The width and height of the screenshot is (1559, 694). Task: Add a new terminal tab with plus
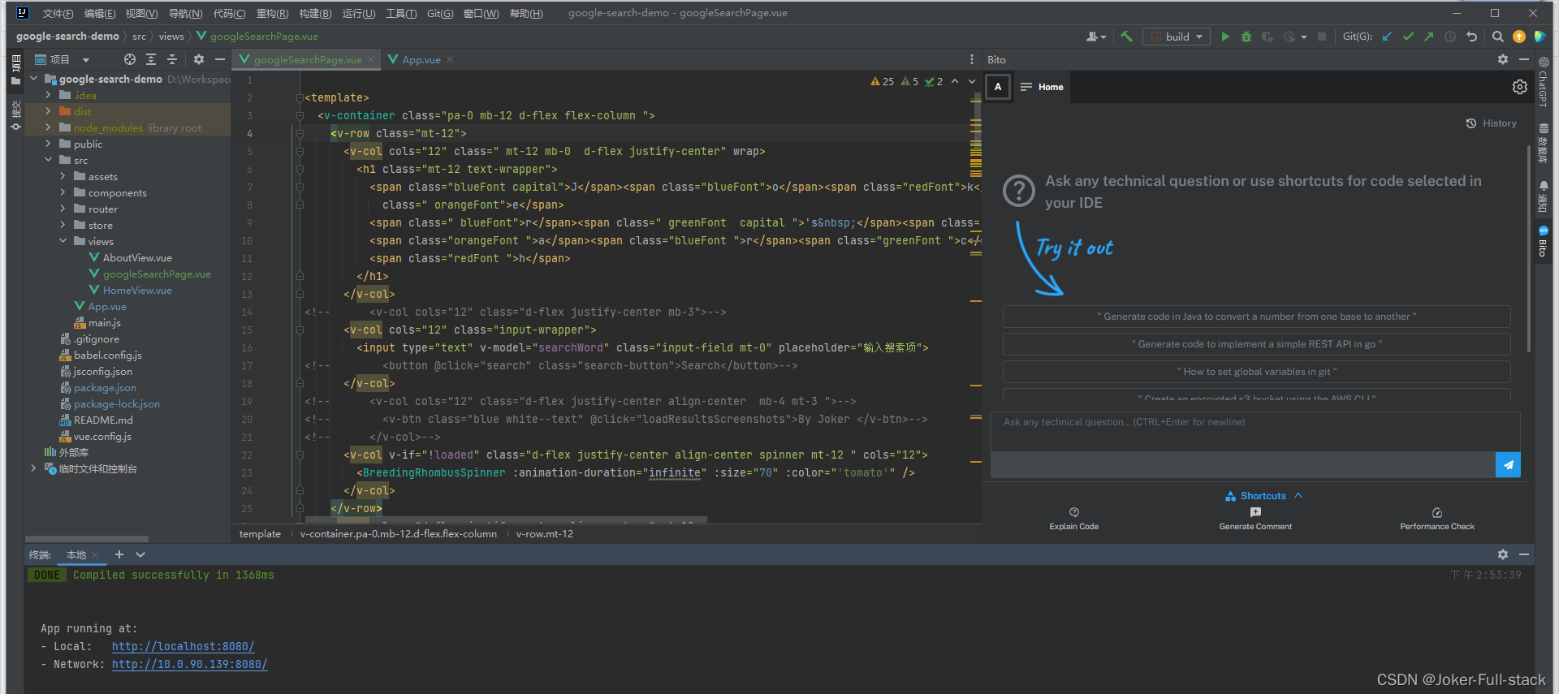[119, 554]
